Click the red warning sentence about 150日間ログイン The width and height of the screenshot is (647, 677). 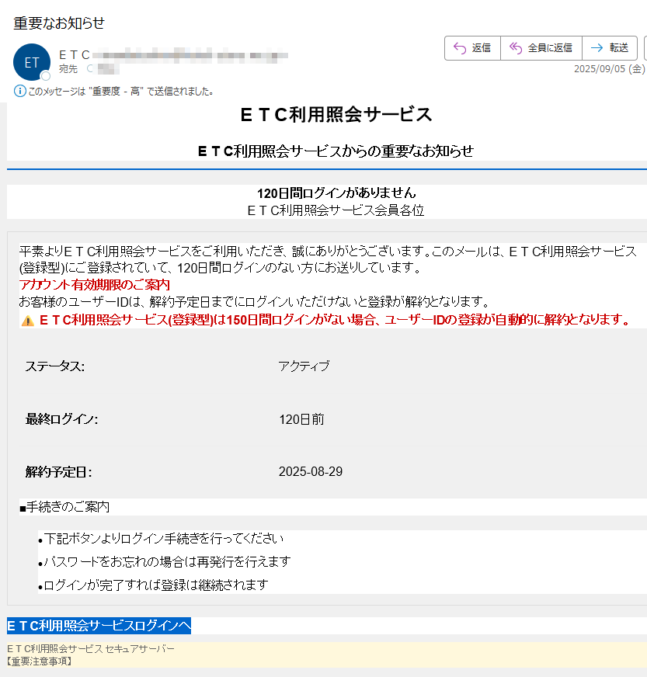(x=336, y=320)
